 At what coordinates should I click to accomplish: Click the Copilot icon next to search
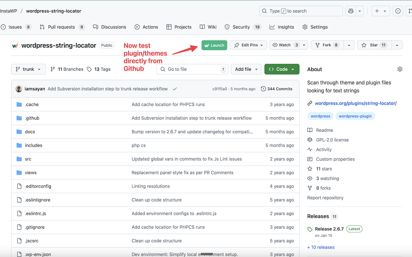351,11
